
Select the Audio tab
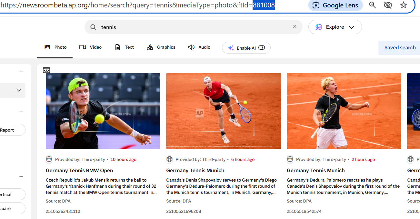click(x=199, y=47)
